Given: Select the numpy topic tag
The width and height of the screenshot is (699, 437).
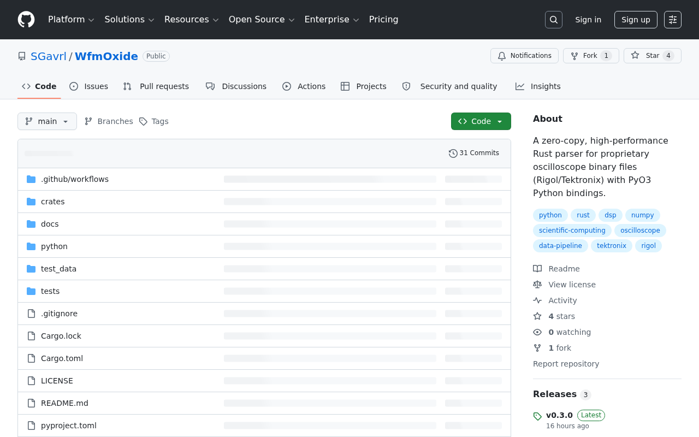Looking at the screenshot, I should coord(643,215).
